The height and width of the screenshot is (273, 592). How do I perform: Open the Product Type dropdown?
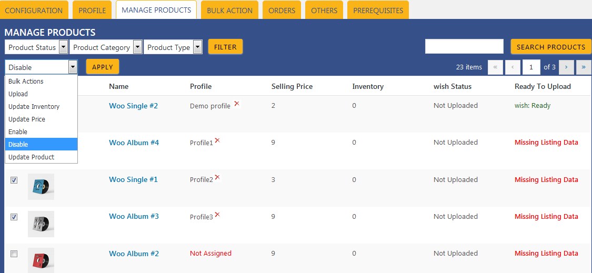(x=173, y=47)
